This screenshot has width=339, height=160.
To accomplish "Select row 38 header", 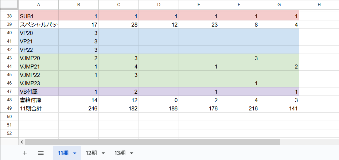I will pyautogui.click(x=9, y=16).
